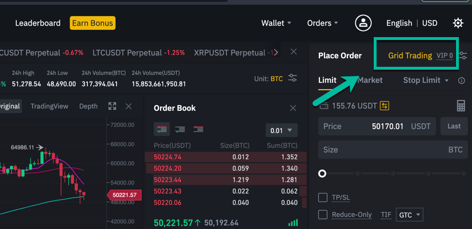
Task: Click the order size slider handle
Action: tap(322, 174)
